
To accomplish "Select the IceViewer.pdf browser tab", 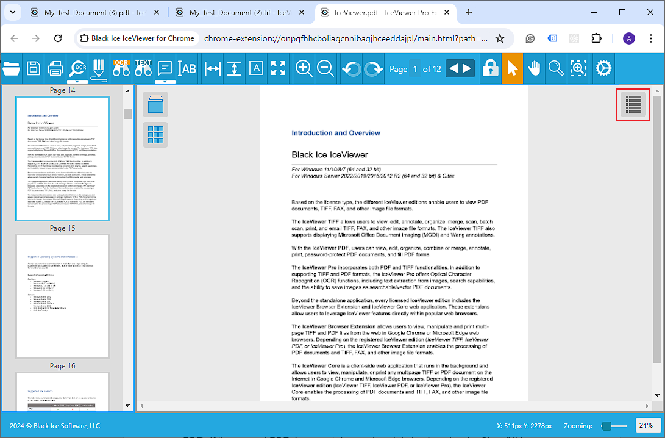I will coord(385,13).
